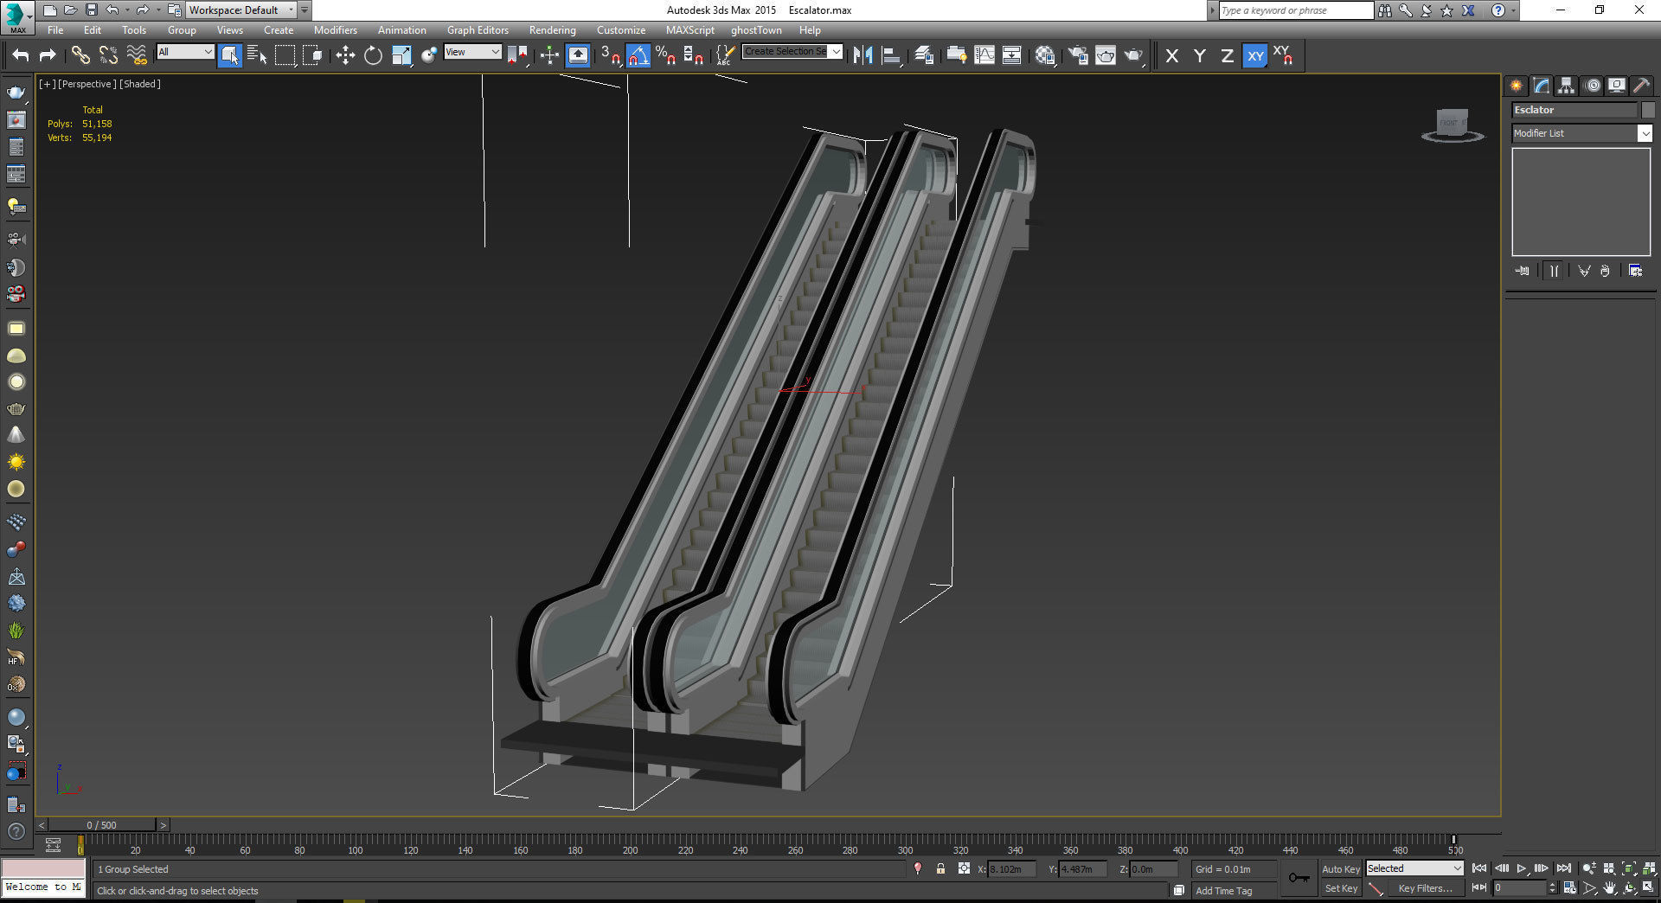Viewport: 1661px width, 903px height.
Task: Toggle the 3D Snaps button
Action: pos(610,55)
